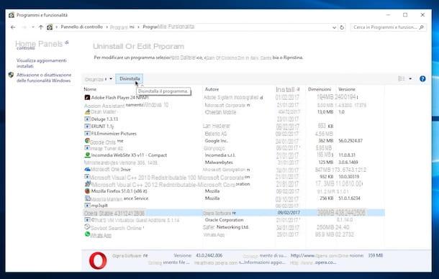Click the Microsoft OneDrive cloud icon
Viewport: 439px width, 279px height.
87,169
